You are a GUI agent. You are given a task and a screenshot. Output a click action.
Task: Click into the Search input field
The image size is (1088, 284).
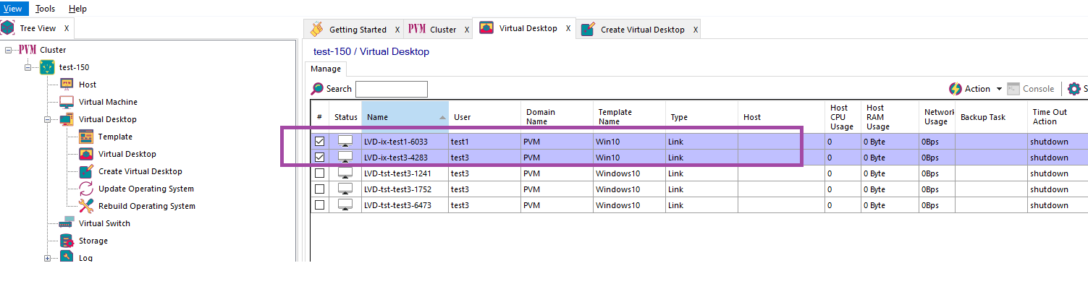[392, 89]
